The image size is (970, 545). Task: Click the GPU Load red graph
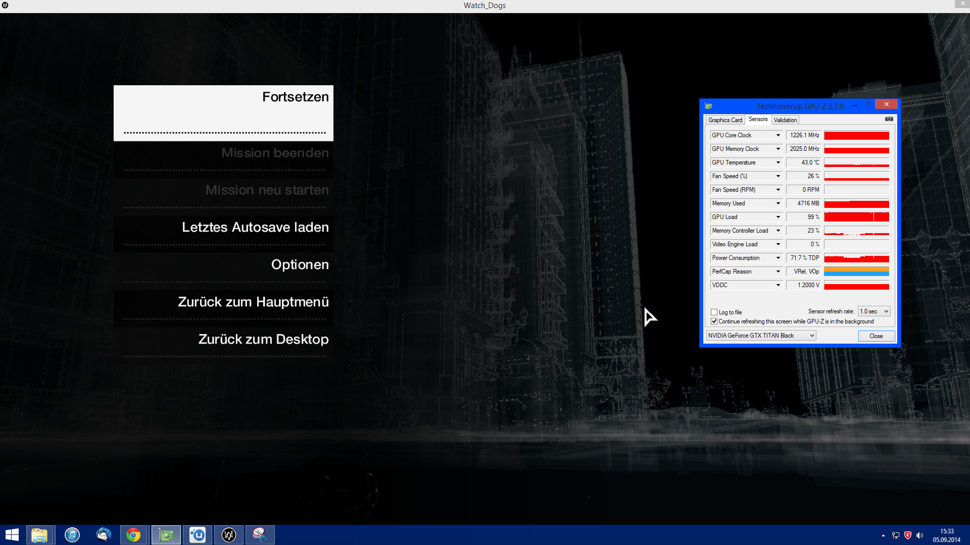coord(856,217)
